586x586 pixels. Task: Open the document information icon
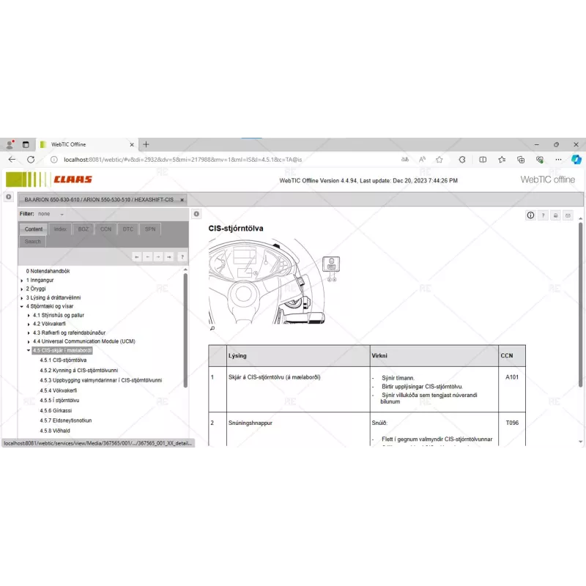[530, 215]
